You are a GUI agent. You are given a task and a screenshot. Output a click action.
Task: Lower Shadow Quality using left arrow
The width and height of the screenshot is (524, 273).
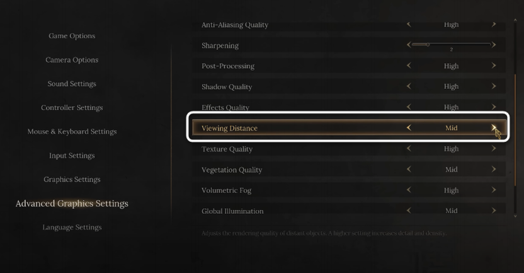[x=409, y=86]
